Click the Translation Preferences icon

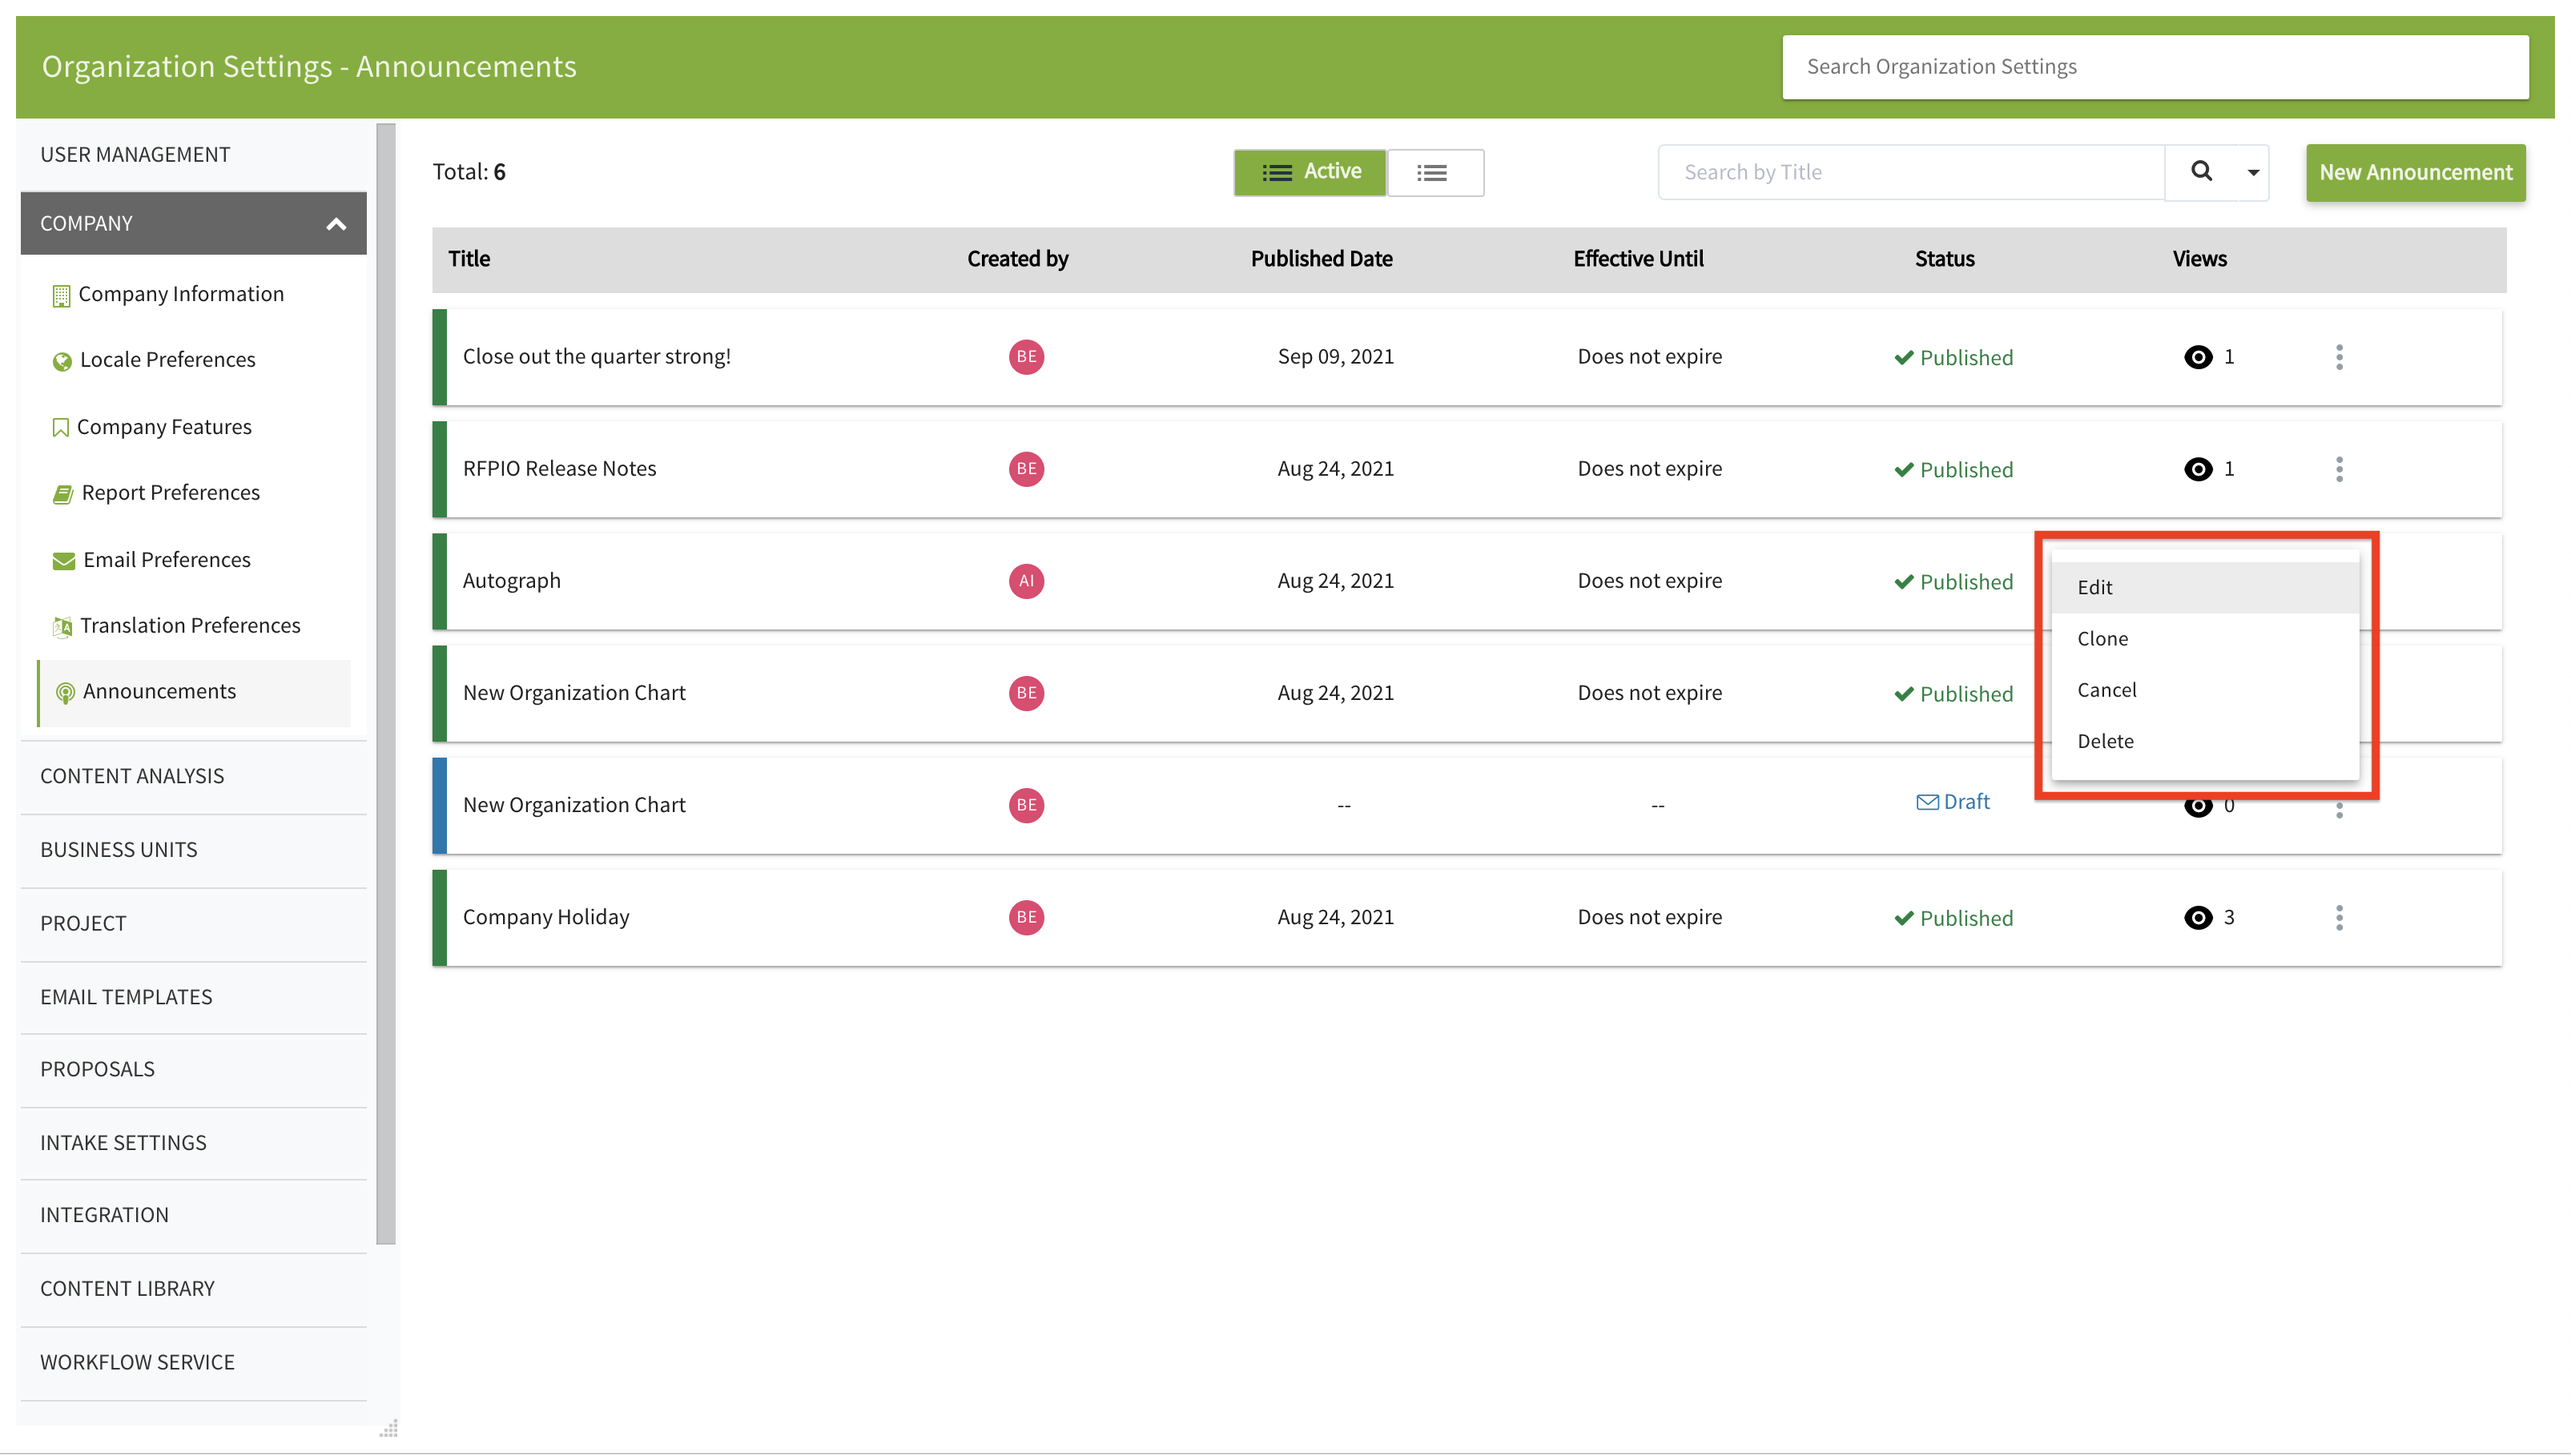tap(62, 627)
